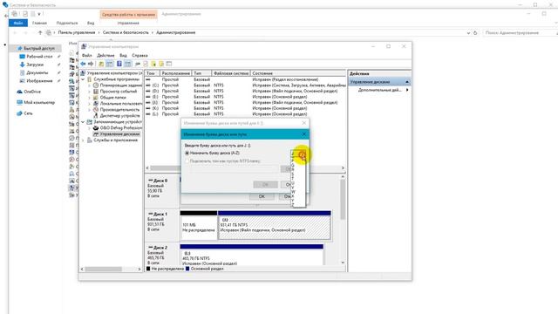Open the Вид menu in Computer Management
558x314 pixels.
[x=123, y=56]
